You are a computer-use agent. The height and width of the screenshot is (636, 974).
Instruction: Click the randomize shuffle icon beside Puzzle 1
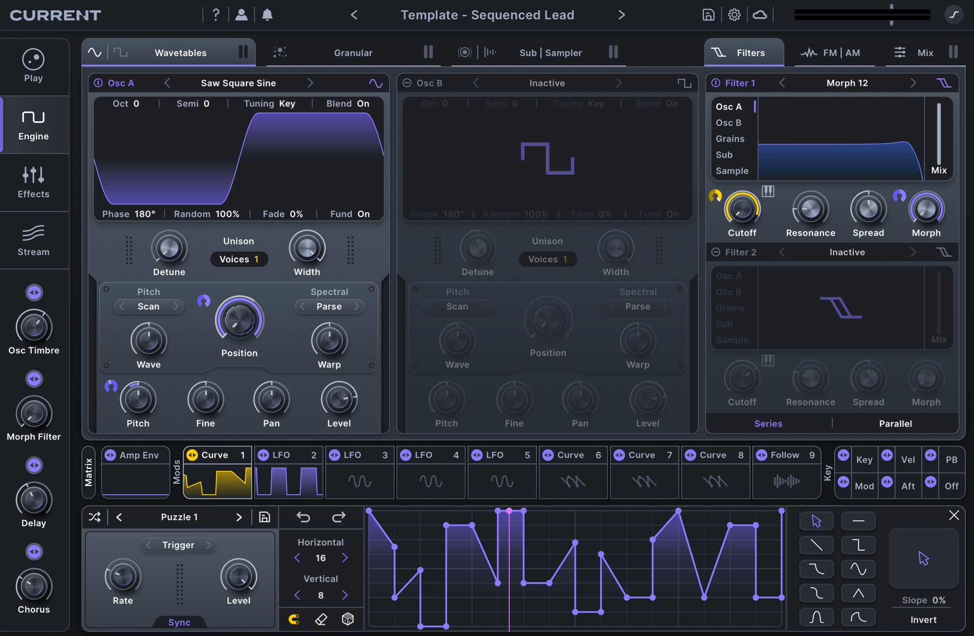point(94,517)
